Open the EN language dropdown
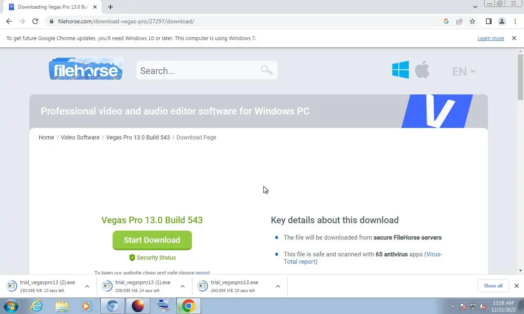The image size is (524, 314). coord(463,72)
